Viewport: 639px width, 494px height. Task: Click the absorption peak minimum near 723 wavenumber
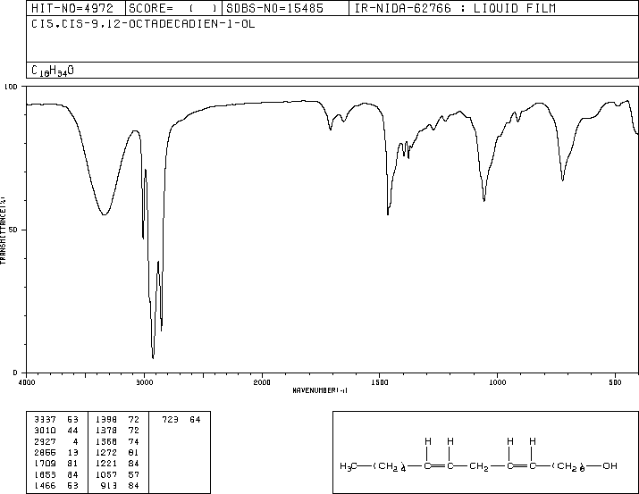(562, 180)
